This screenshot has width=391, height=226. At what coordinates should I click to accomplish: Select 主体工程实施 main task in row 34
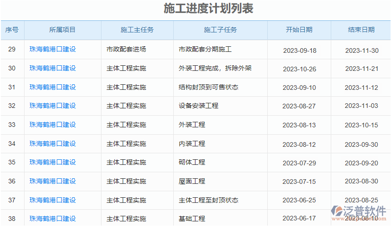coord(126,144)
